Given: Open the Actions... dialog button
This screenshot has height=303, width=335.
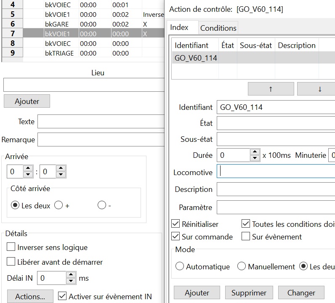Looking at the screenshot, I should click(30, 296).
